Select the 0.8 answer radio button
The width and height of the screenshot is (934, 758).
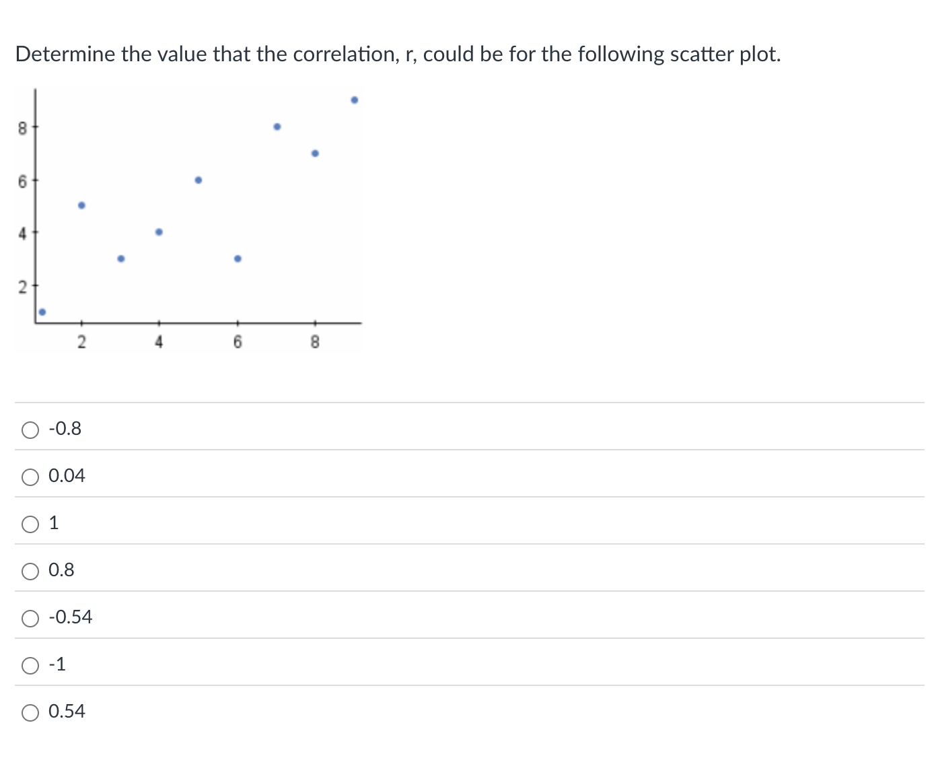30,571
